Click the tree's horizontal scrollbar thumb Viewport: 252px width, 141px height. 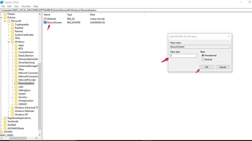[x=18, y=138]
